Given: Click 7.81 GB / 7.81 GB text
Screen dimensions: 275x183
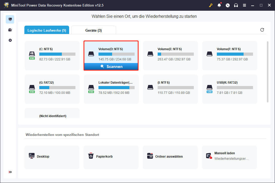Looking at the screenshot, I should (x=229, y=93).
